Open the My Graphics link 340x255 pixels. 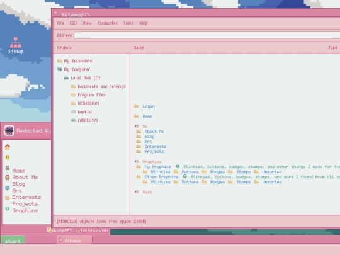click(x=158, y=166)
